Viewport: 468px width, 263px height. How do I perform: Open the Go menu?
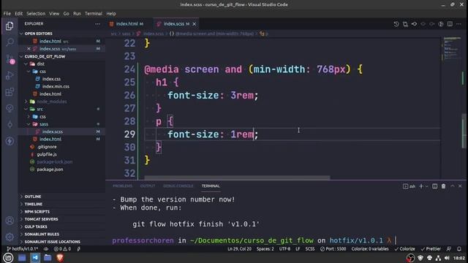(x=66, y=13)
